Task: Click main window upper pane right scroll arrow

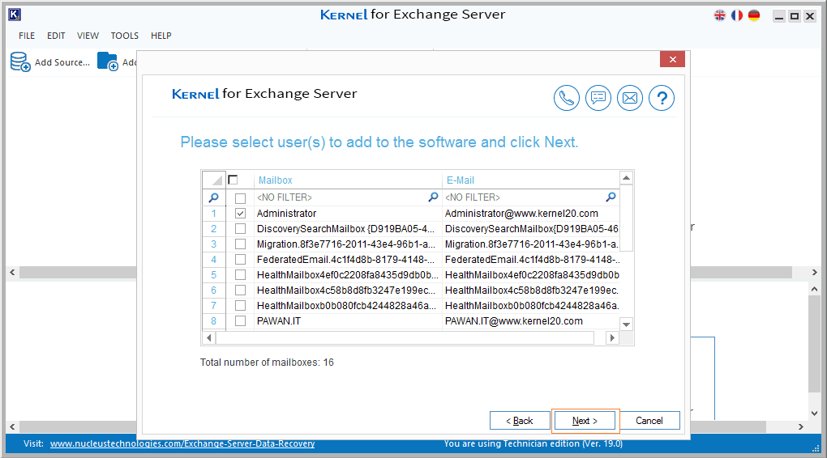Action: (x=814, y=272)
